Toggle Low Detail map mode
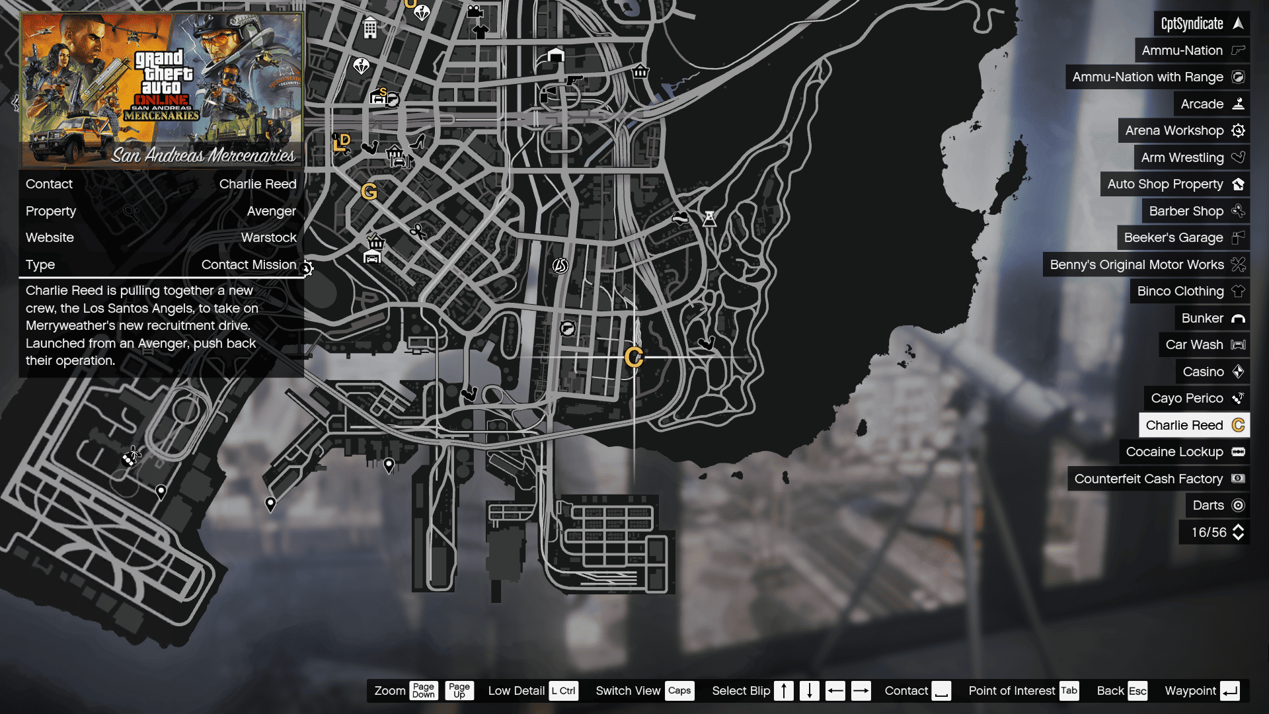The height and width of the screenshot is (714, 1269). [x=563, y=690]
